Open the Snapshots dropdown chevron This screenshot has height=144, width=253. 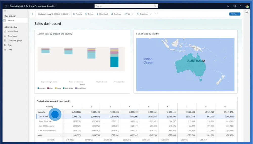tap(151, 14)
